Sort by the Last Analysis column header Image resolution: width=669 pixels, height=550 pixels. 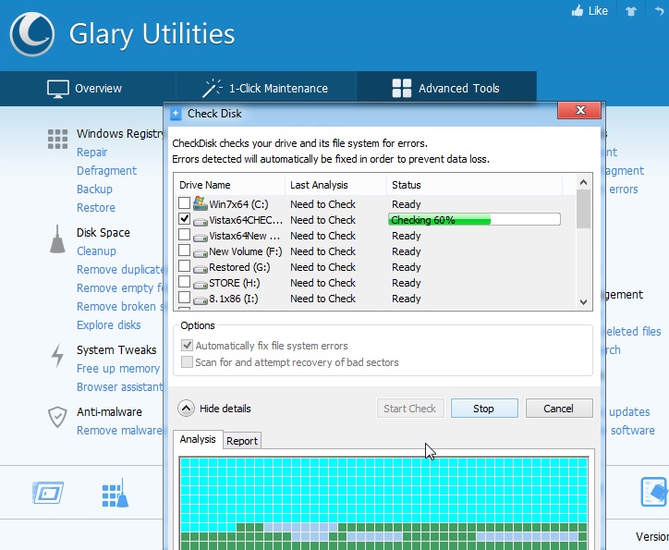335,185
